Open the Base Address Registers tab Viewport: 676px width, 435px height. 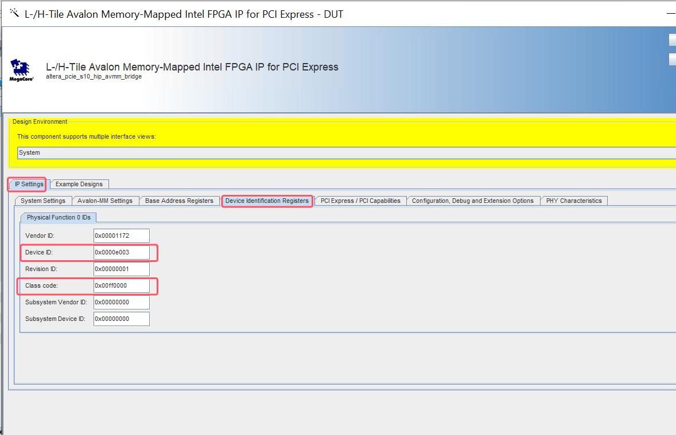(179, 201)
